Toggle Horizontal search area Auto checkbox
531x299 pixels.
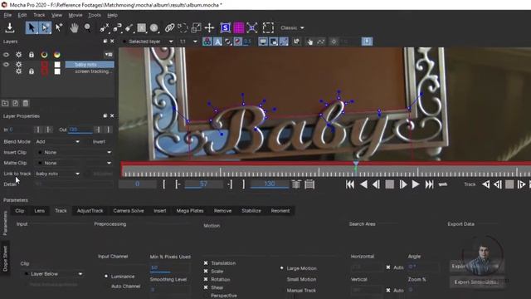click(x=388, y=267)
